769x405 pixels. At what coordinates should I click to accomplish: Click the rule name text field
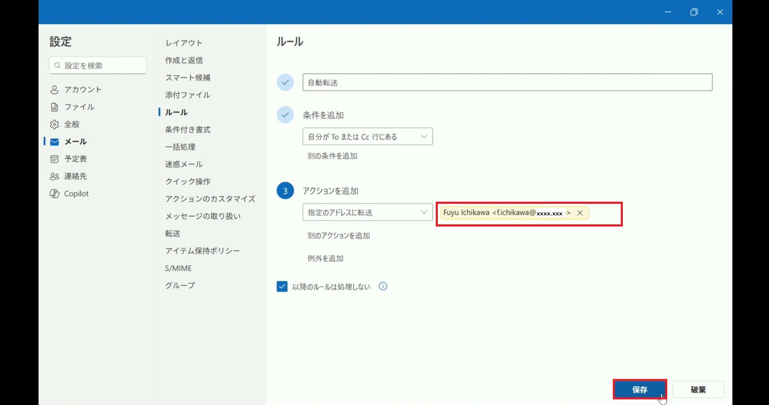(507, 82)
